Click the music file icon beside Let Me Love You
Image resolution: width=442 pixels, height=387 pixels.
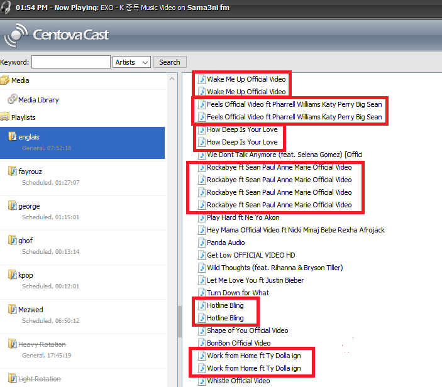(202, 281)
